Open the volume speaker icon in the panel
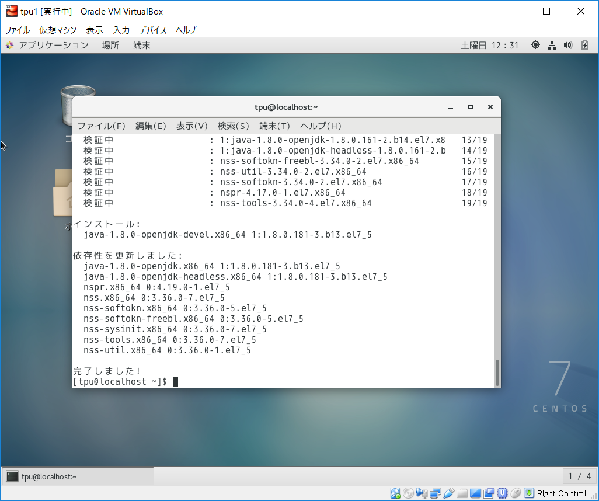Viewport: 599px width, 501px height. pos(568,45)
